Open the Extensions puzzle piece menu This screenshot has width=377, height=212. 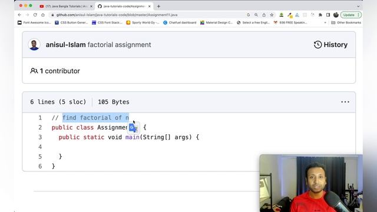tap(320, 15)
